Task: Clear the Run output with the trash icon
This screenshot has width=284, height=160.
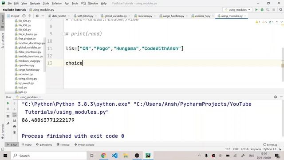Action: pos(15,132)
